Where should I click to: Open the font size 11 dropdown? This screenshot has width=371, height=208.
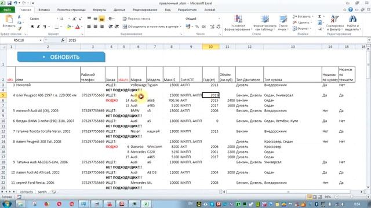(69, 18)
